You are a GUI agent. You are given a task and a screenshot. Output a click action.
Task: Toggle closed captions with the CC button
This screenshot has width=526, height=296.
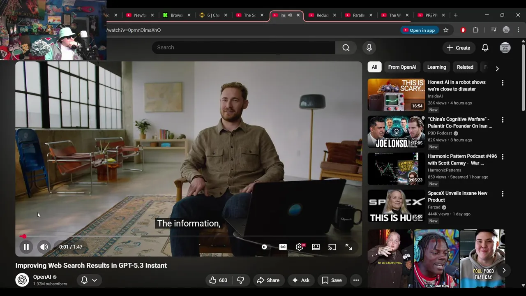[283, 247]
